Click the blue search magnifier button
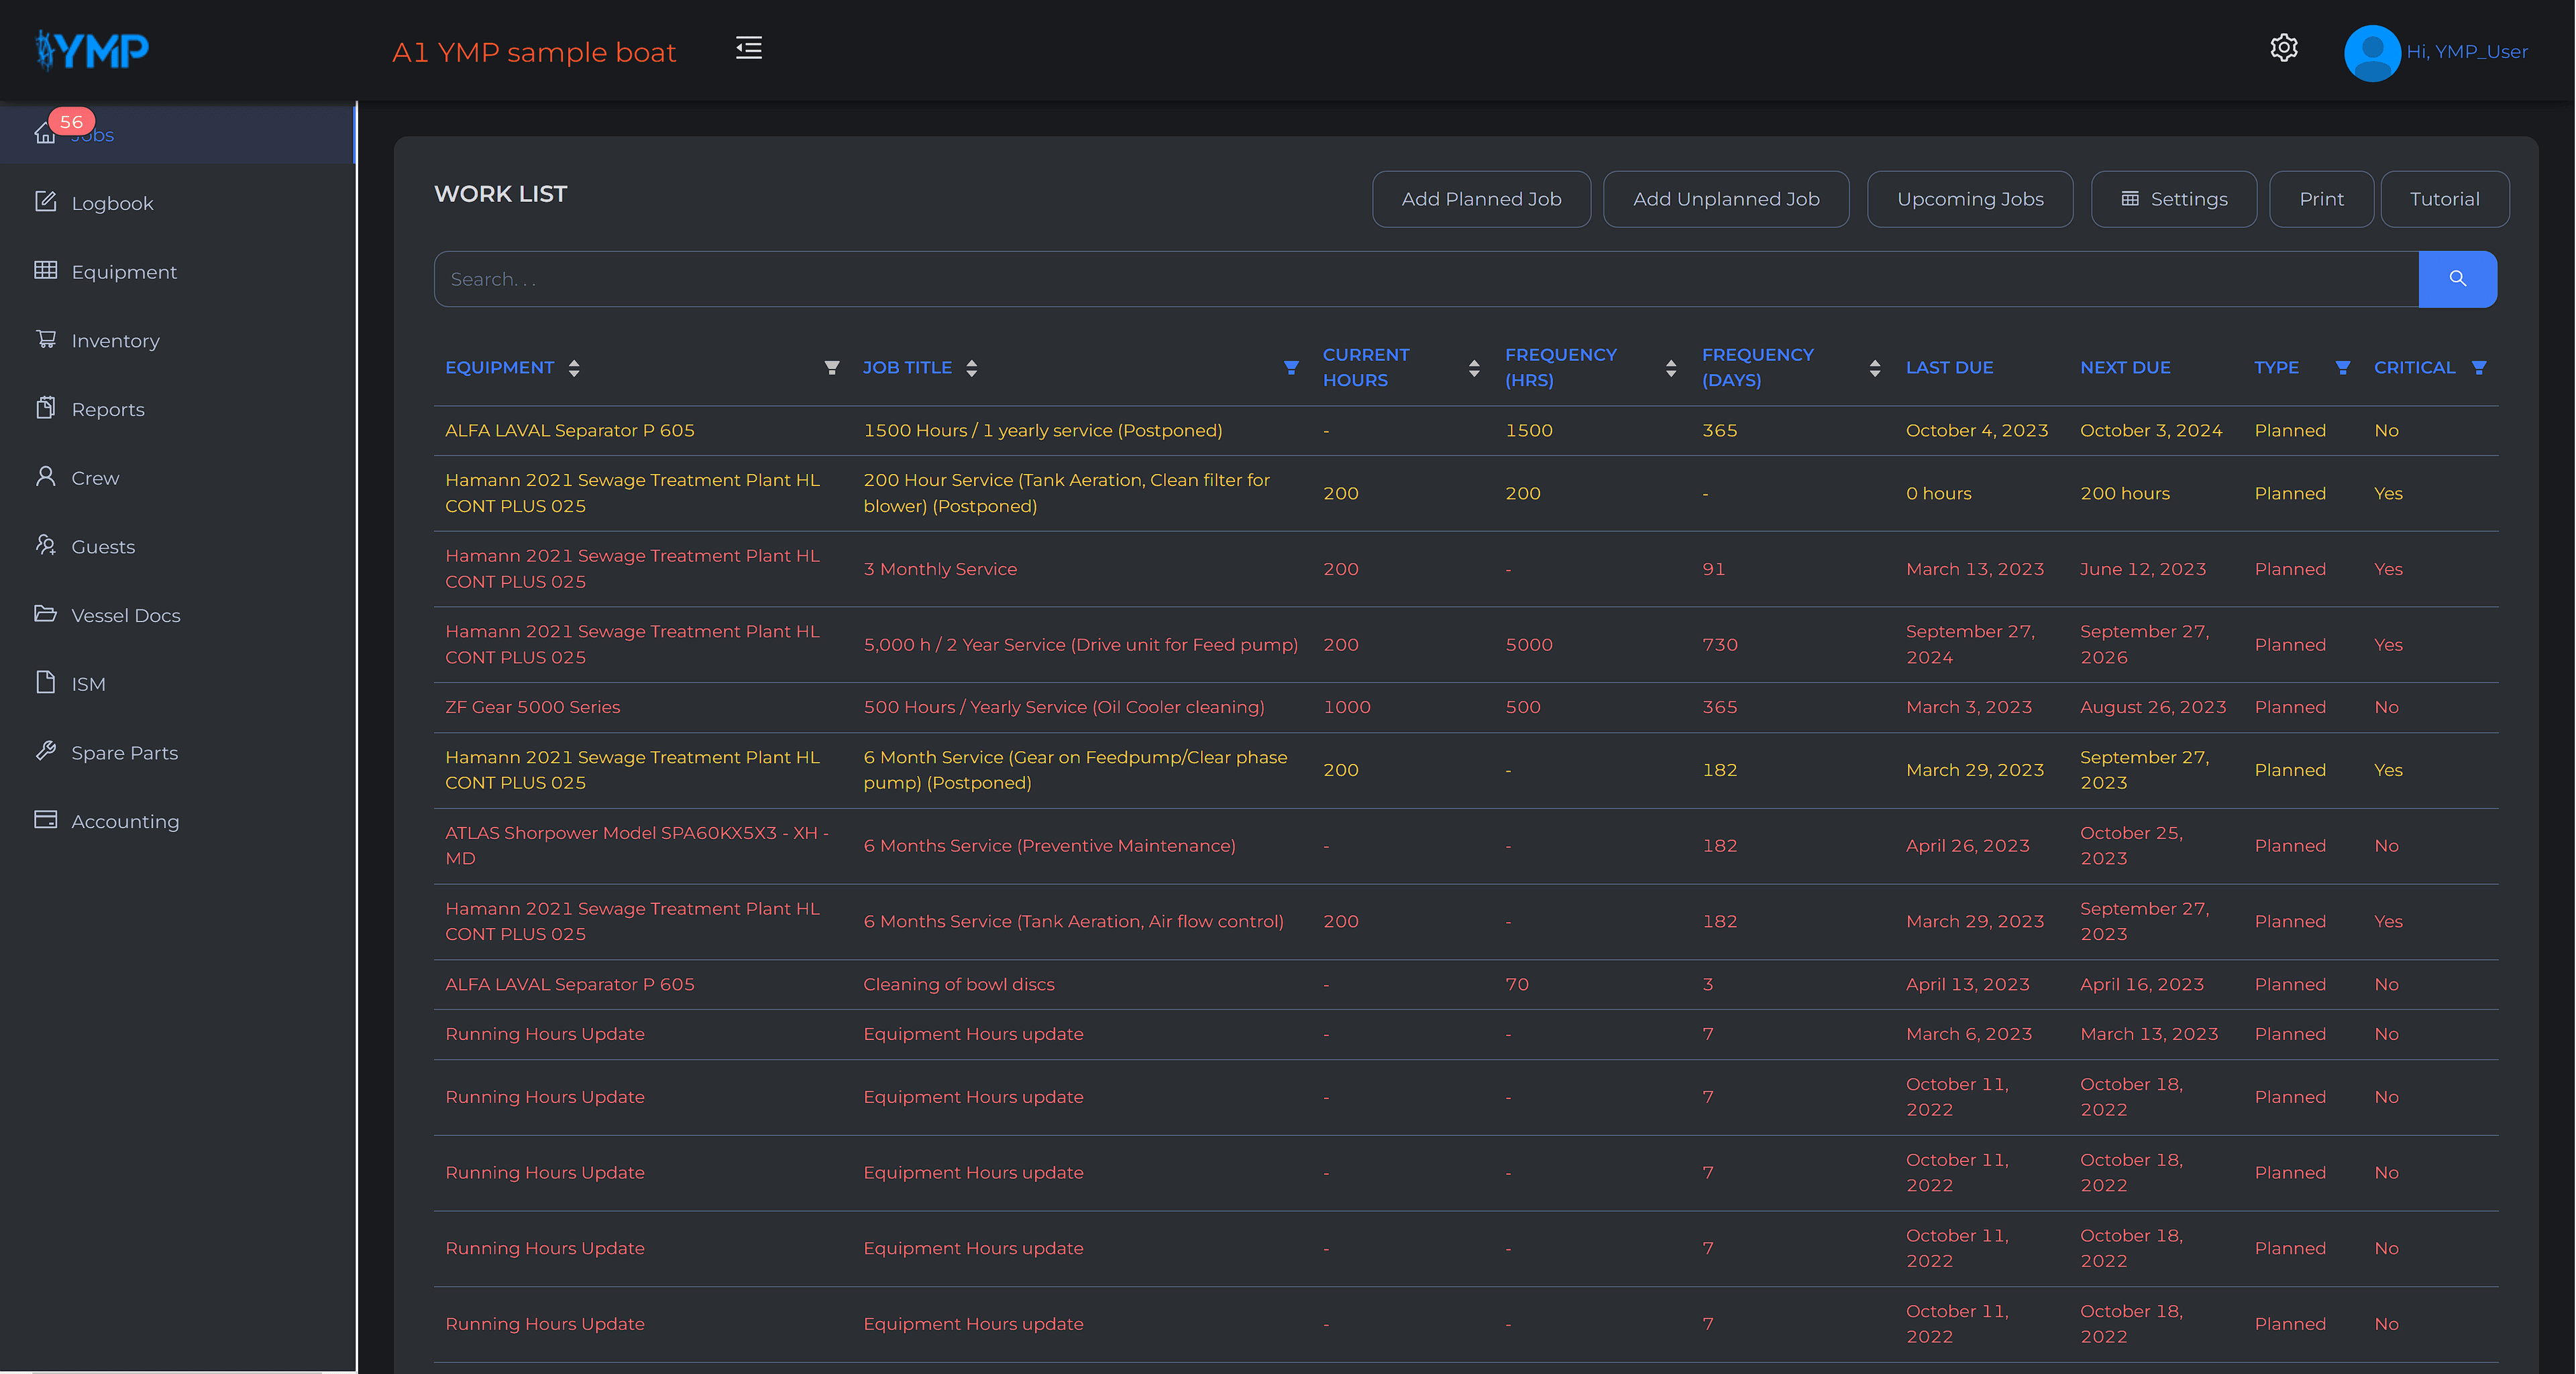 [2457, 279]
